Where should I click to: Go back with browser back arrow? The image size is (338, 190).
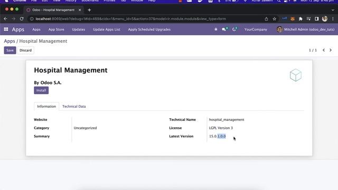click(6, 19)
